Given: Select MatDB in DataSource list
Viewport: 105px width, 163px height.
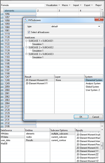Looking at the screenshot, I should coord(12,144).
